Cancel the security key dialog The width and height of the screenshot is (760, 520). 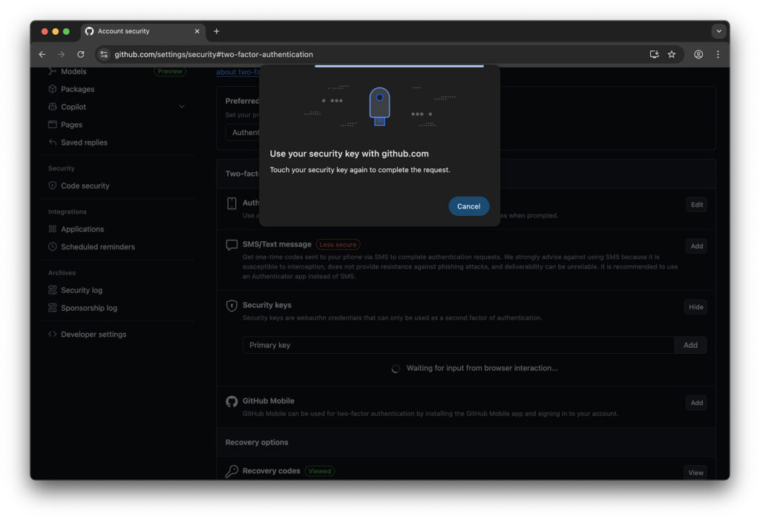(x=468, y=206)
